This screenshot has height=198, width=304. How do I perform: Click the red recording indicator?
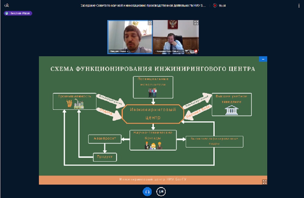tap(215, 5)
